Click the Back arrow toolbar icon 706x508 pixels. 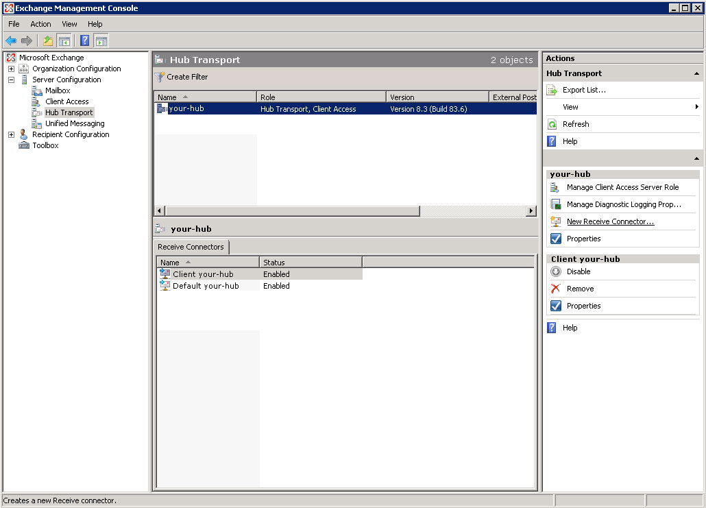[x=11, y=41]
